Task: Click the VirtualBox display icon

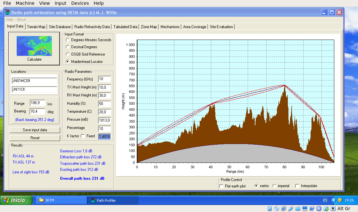Action: point(305,209)
